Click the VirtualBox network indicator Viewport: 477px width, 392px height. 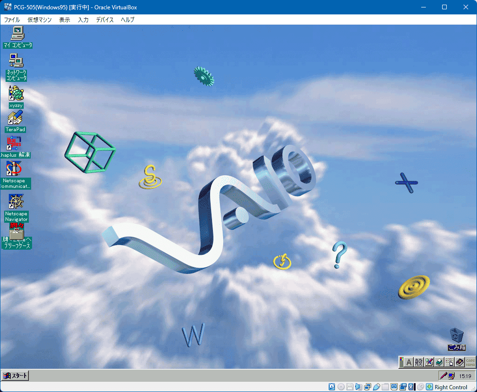[367, 387]
